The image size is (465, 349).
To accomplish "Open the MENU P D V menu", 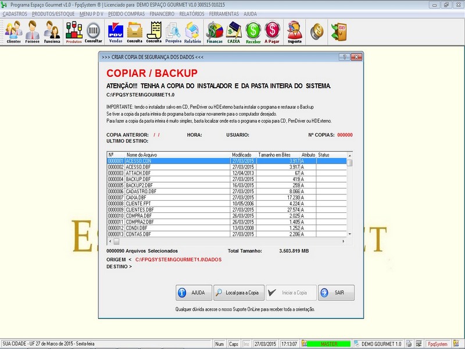I will coord(91,14).
